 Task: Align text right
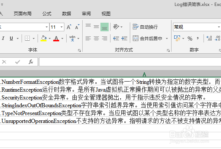point(105,38)
